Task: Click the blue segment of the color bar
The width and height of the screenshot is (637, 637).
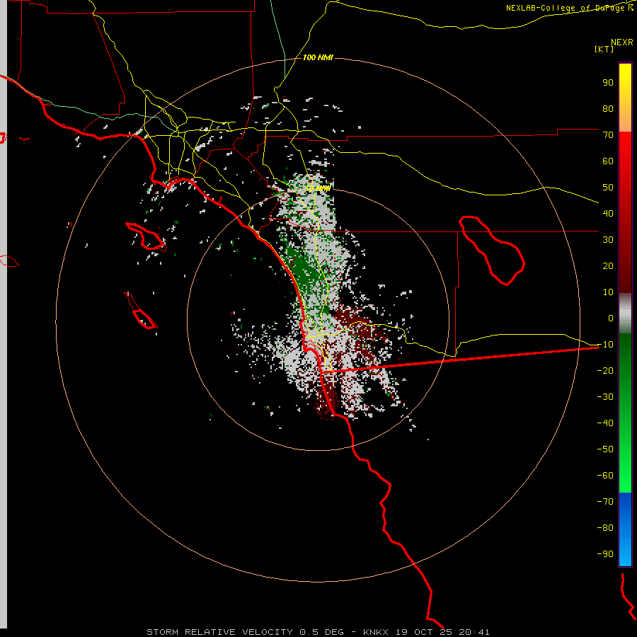Action: point(625,529)
